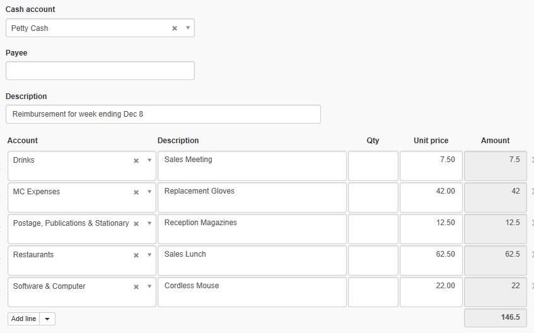Edit the Reimbursement description field
This screenshot has height=333, width=534.
[163, 114]
